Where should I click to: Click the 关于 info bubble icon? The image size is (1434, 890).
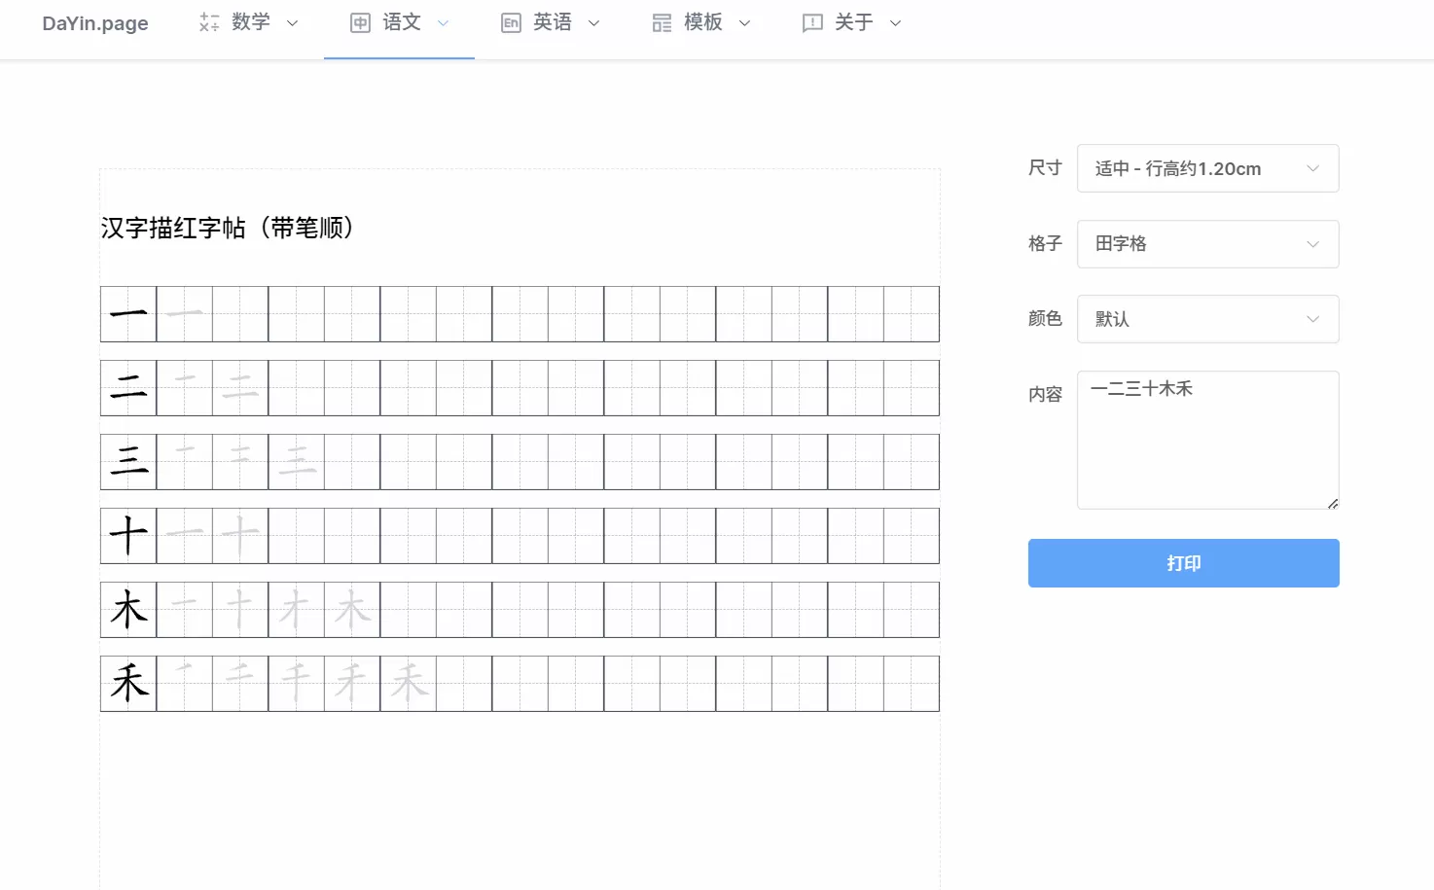[x=811, y=21]
